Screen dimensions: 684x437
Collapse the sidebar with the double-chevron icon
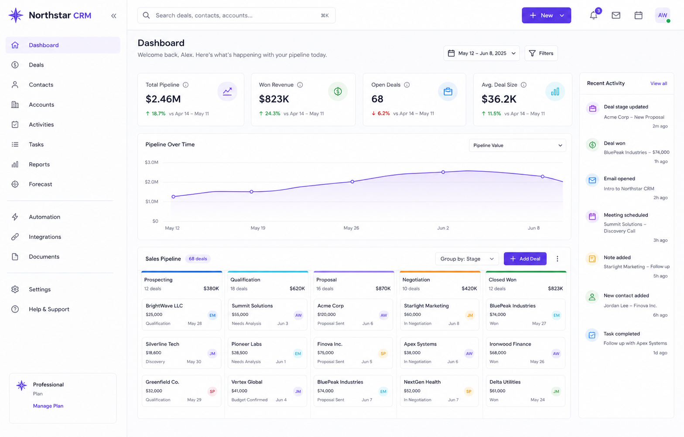click(113, 16)
